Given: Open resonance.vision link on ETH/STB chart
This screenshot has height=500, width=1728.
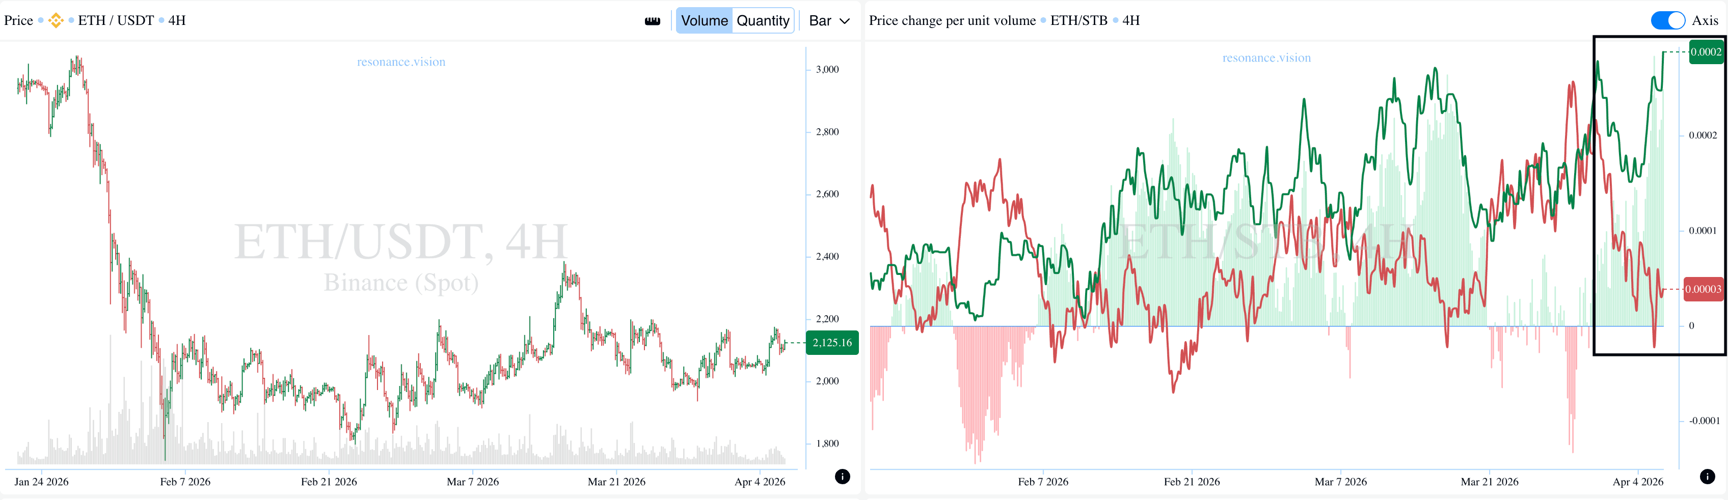Looking at the screenshot, I should click(1266, 59).
